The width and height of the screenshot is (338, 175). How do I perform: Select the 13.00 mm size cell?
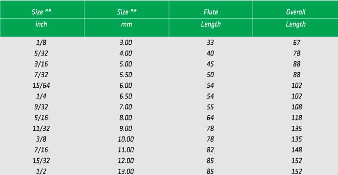click(x=126, y=171)
